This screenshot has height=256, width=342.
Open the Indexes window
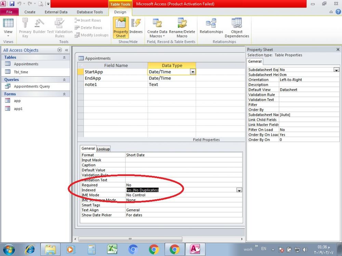tap(136, 26)
